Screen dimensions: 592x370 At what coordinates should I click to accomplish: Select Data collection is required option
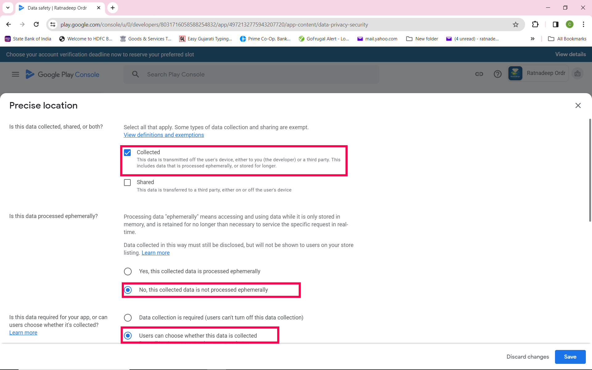(x=128, y=318)
